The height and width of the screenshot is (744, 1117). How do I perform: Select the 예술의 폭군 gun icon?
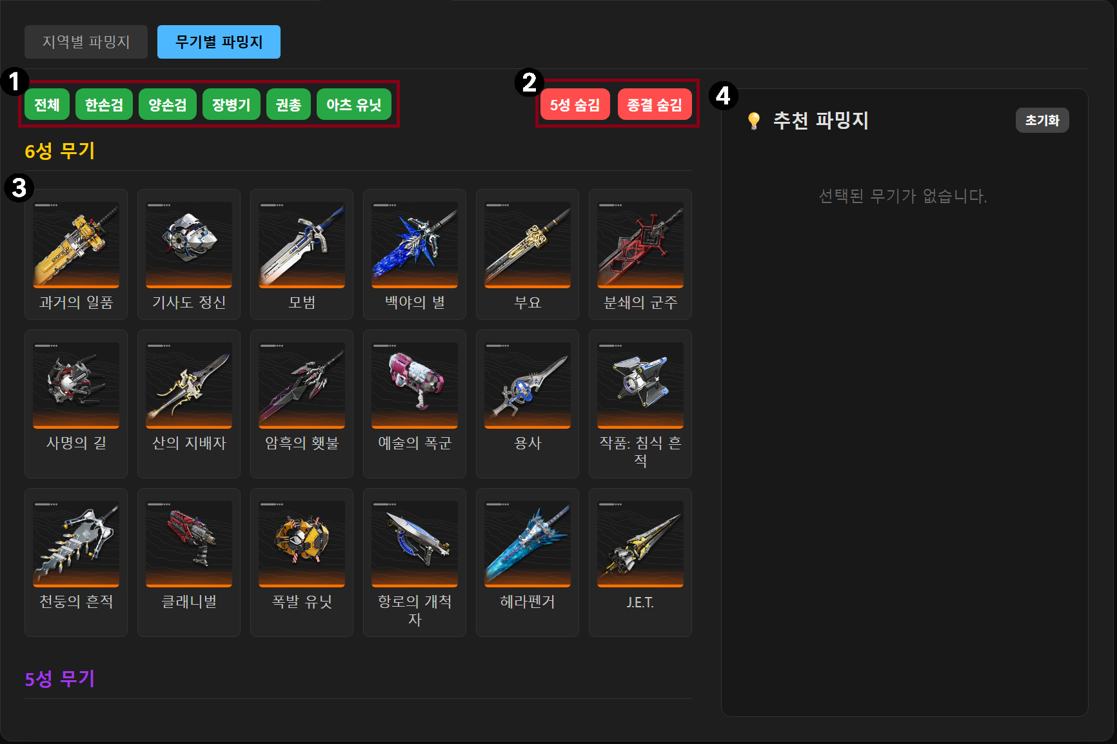pyautogui.click(x=415, y=385)
